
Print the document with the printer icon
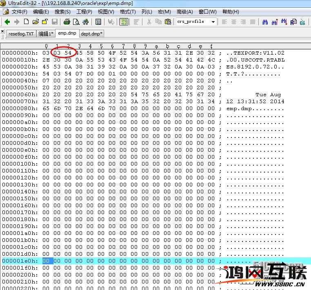67,22
